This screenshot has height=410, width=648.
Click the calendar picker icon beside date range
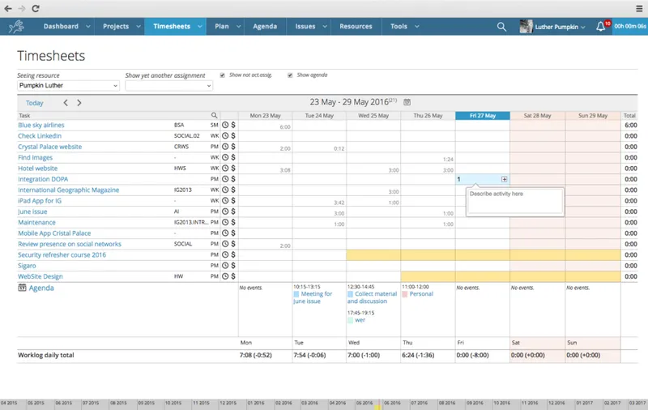tap(407, 102)
